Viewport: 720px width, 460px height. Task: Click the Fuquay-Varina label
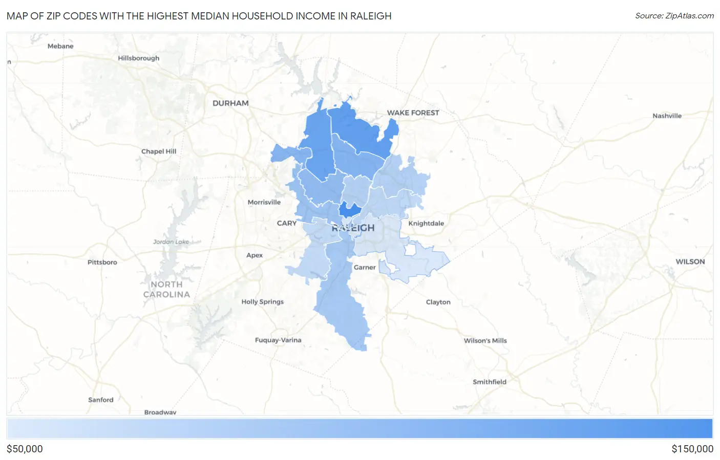[278, 340]
